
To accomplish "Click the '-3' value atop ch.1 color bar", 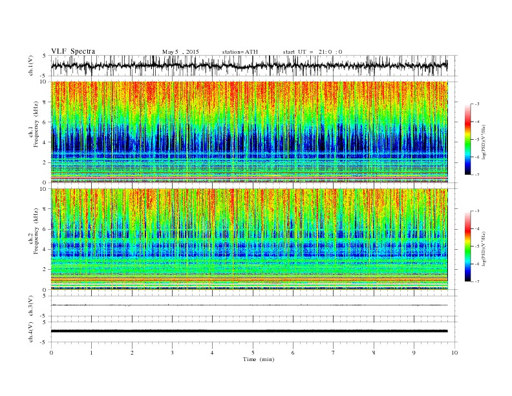I will point(476,104).
